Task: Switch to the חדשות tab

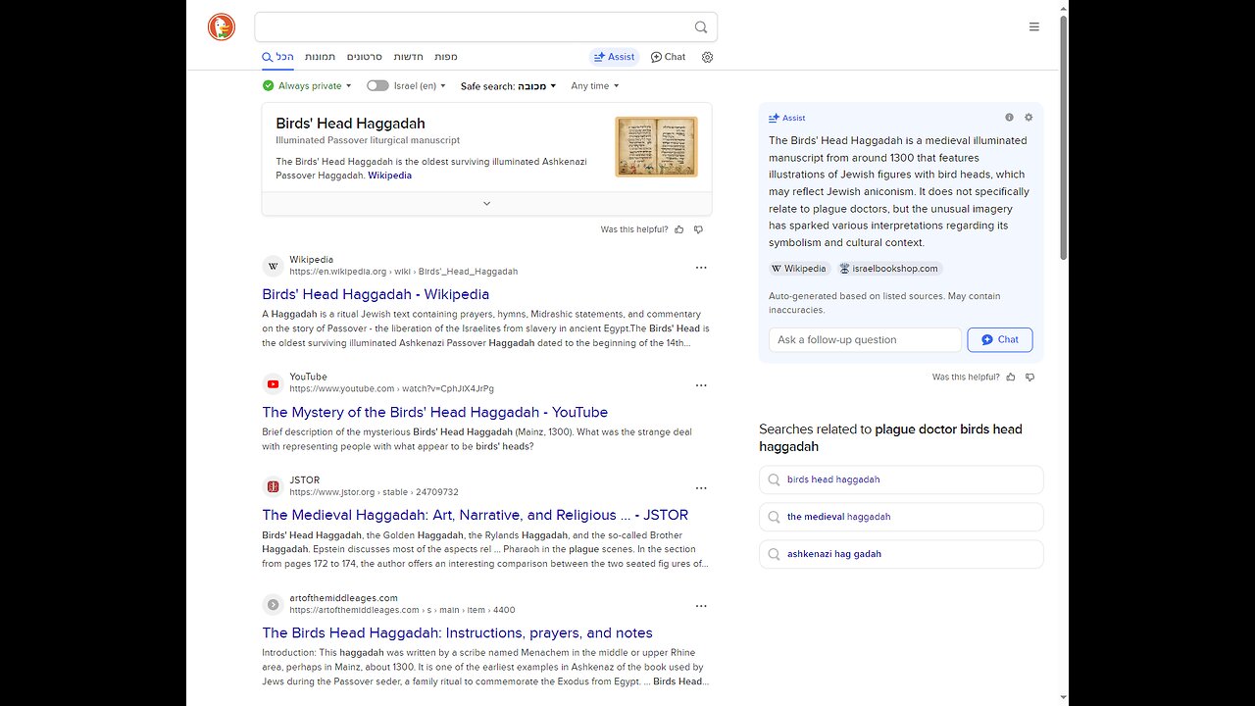Action: point(408,57)
